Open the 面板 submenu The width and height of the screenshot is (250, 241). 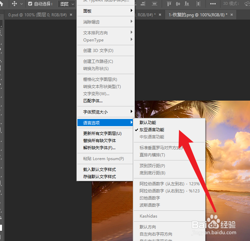pos(105,11)
